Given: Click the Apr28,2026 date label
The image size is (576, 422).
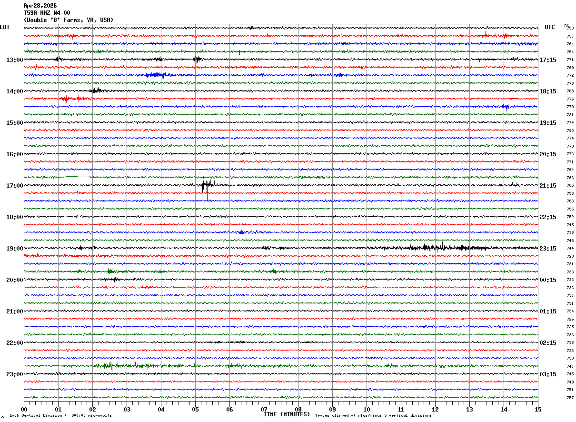Looking at the screenshot, I should tap(40, 6).
